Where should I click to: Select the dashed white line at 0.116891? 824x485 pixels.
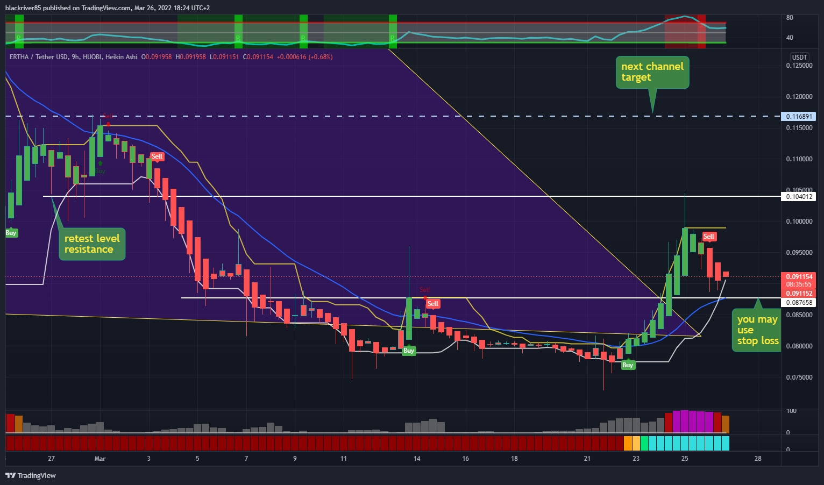393,116
